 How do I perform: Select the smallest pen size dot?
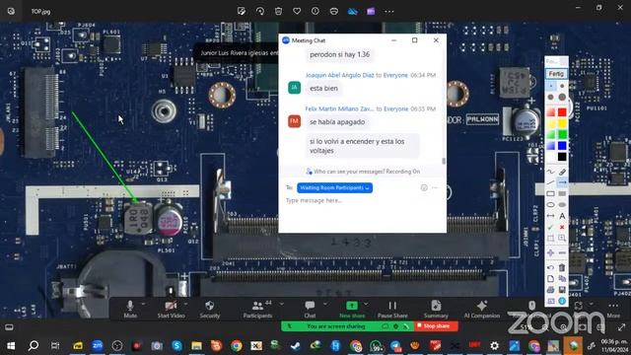click(x=551, y=86)
